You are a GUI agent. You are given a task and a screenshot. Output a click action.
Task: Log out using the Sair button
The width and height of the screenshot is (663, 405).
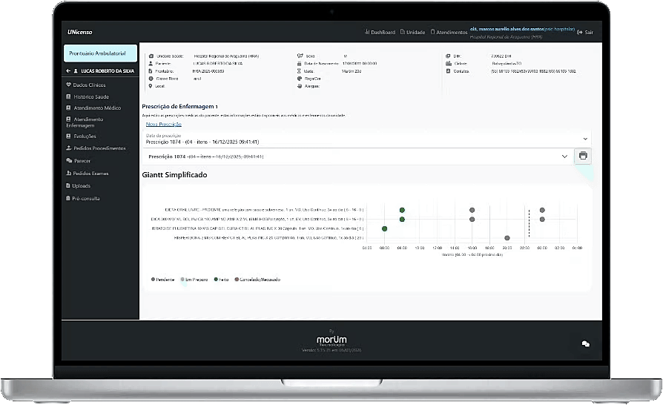click(x=585, y=33)
